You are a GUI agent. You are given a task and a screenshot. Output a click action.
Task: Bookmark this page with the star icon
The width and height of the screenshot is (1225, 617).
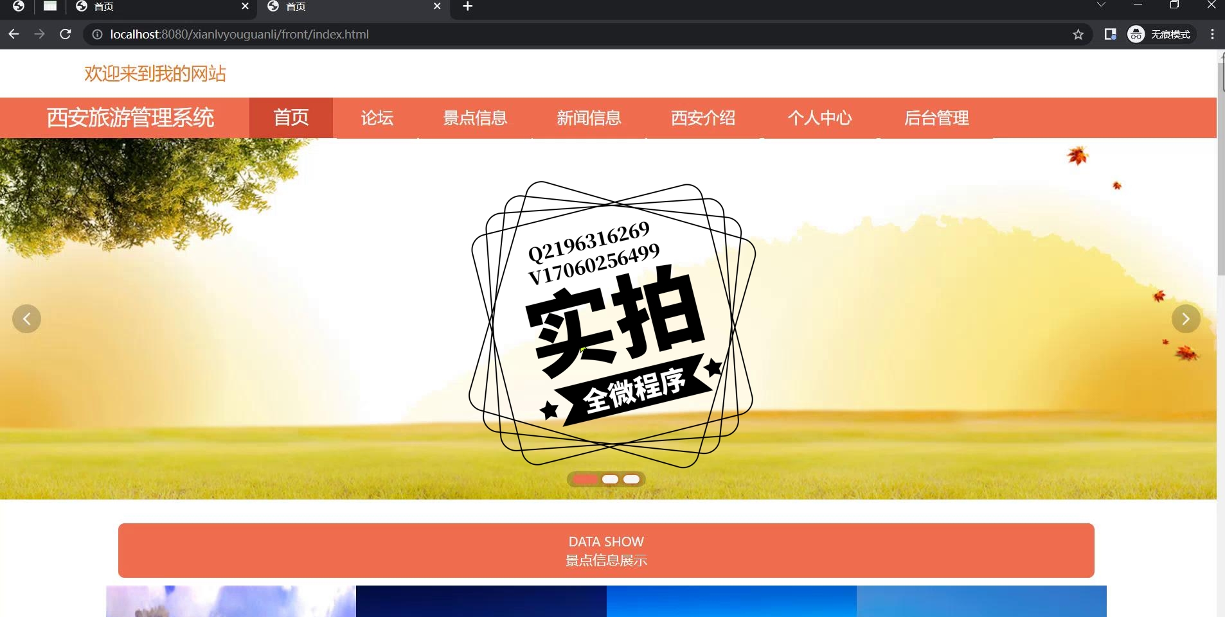(x=1078, y=35)
